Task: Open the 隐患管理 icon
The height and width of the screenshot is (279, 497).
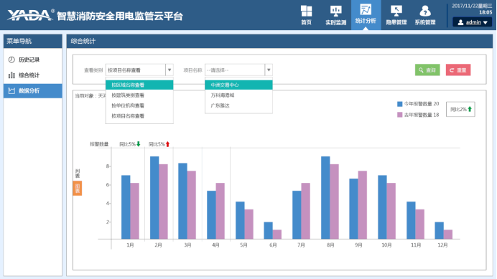Action: pyautogui.click(x=396, y=11)
